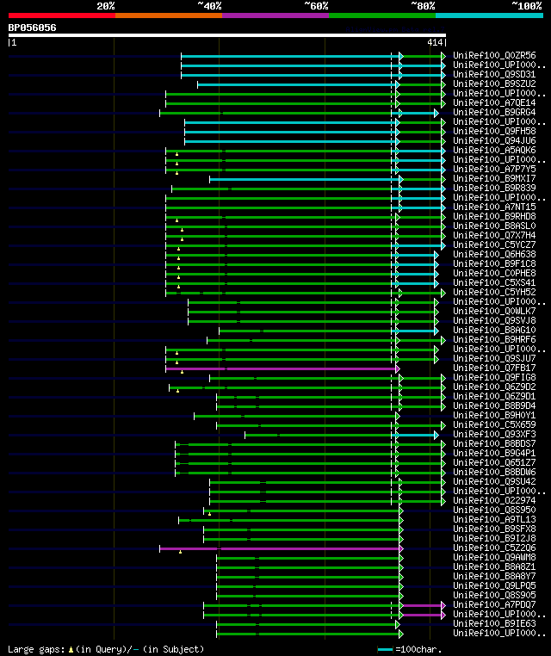Open hit UniRef100_Q8S905
The width and height of the screenshot is (551, 656).
pyautogui.click(x=494, y=596)
